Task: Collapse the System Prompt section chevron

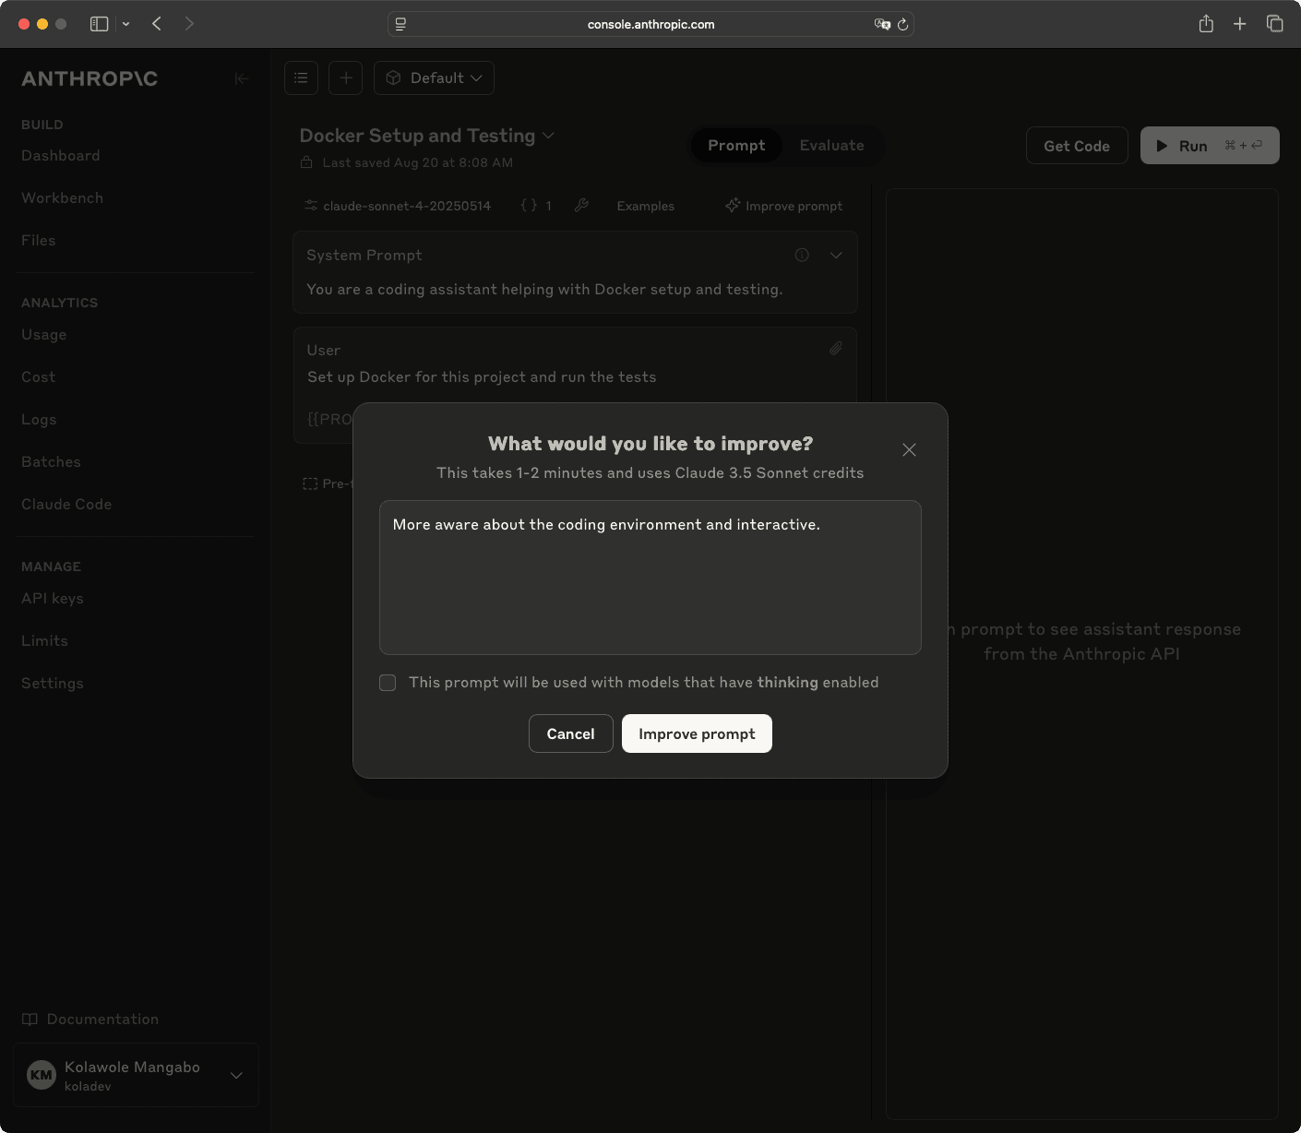Action: coord(836,255)
